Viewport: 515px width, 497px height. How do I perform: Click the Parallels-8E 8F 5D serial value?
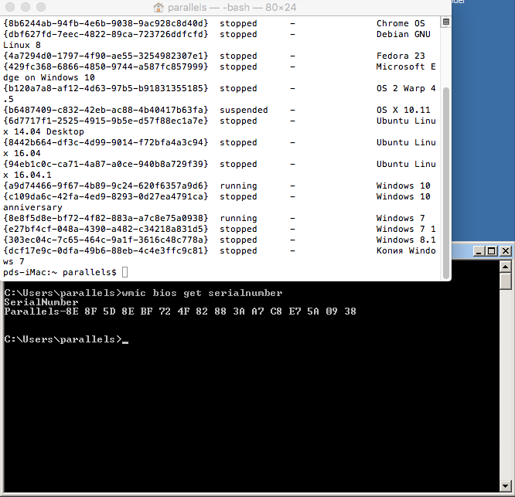pyautogui.click(x=180, y=311)
